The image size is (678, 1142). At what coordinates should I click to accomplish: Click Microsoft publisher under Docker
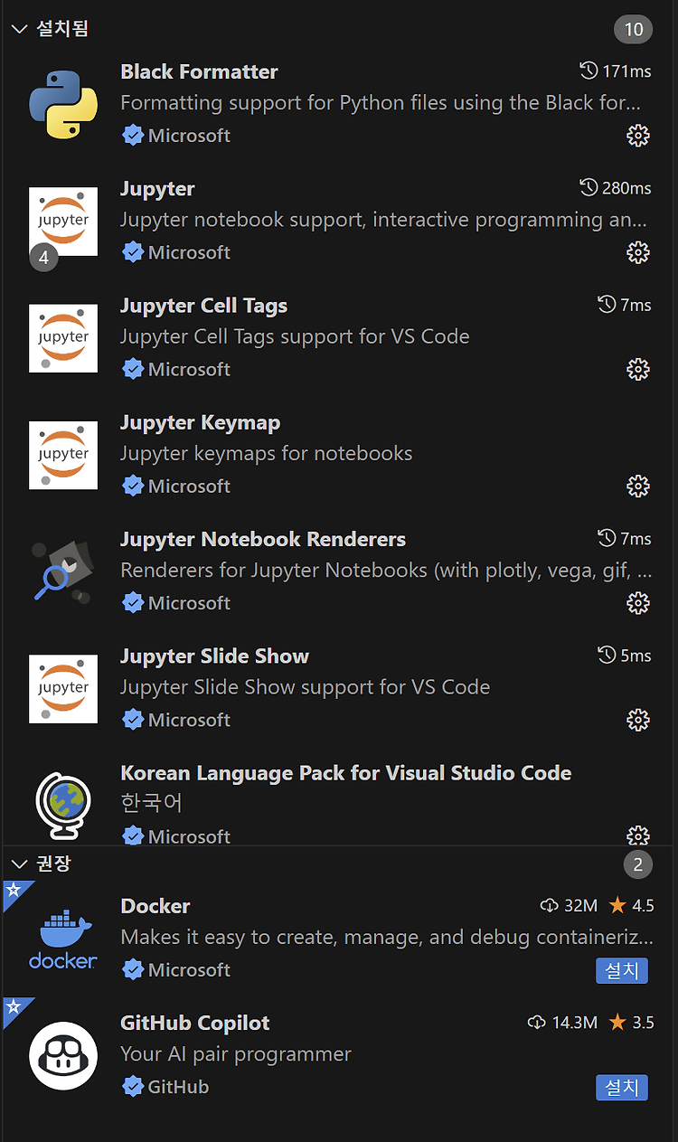(189, 970)
